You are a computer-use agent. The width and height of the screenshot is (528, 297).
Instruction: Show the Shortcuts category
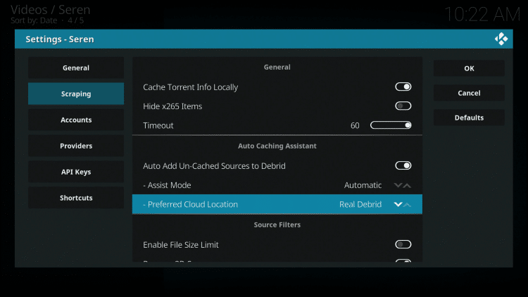click(76, 198)
